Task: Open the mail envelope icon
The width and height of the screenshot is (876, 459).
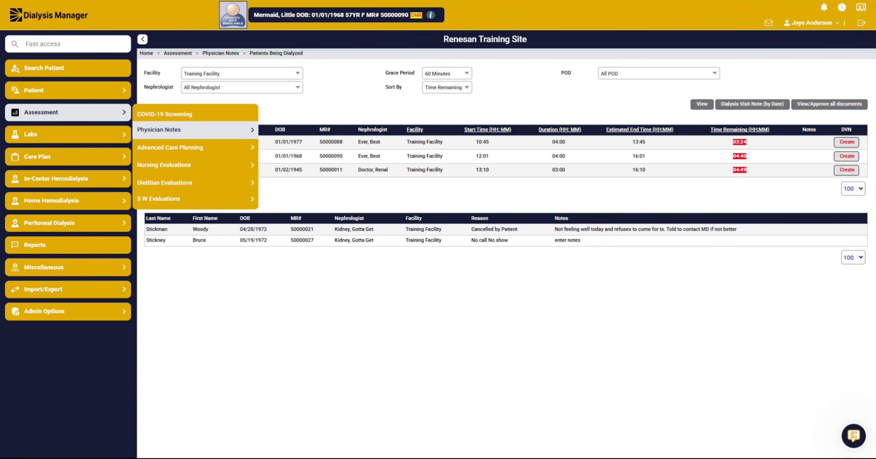Action: coord(769,23)
